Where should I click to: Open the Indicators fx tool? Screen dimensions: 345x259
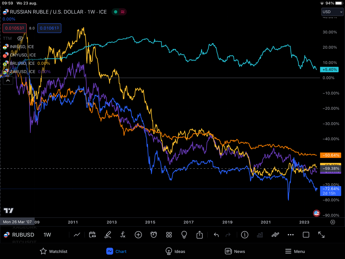pos(123,235)
